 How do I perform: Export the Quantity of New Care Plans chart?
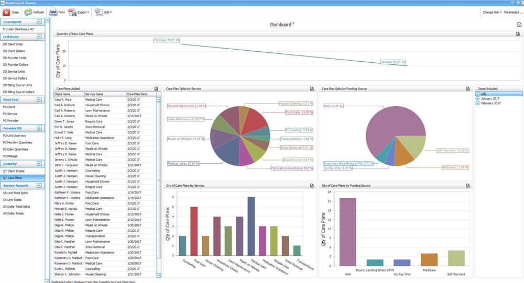point(518,34)
